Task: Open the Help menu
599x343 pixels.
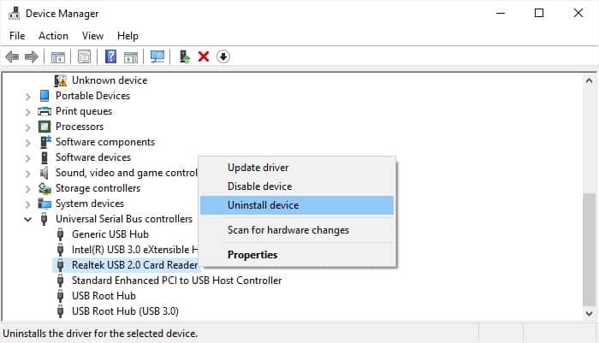Action: pos(128,36)
